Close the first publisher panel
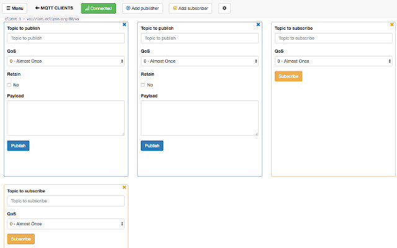397x248 pixels. click(124, 25)
